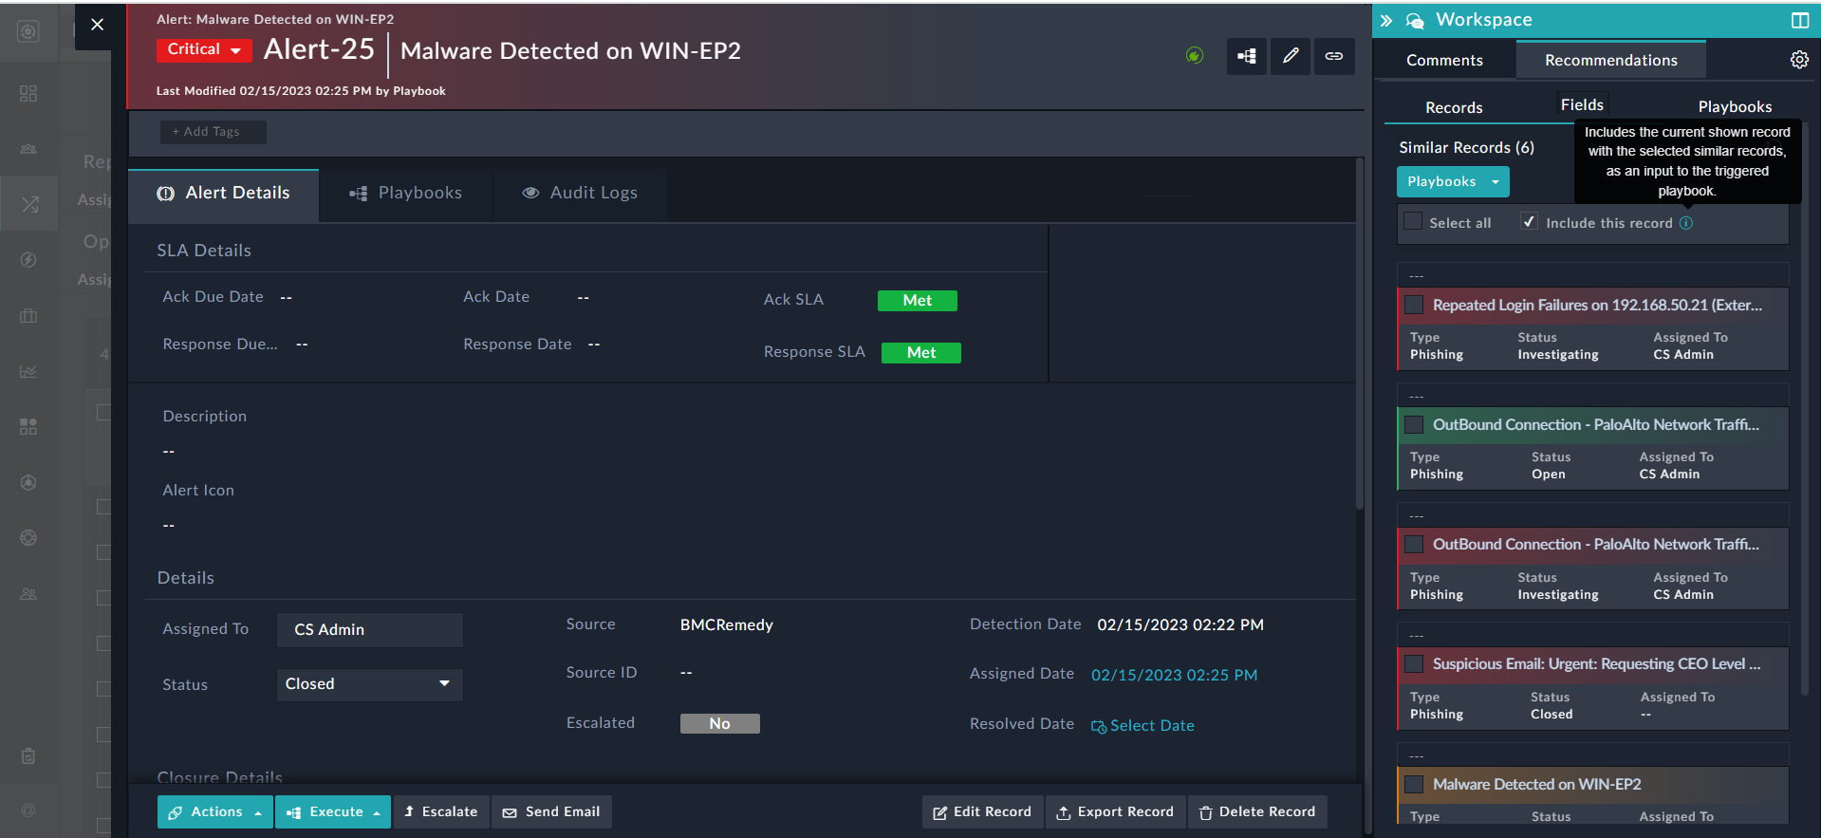Click the lifebuoy icon in left sidebar
The width and height of the screenshot is (1821, 838).
tap(28, 538)
